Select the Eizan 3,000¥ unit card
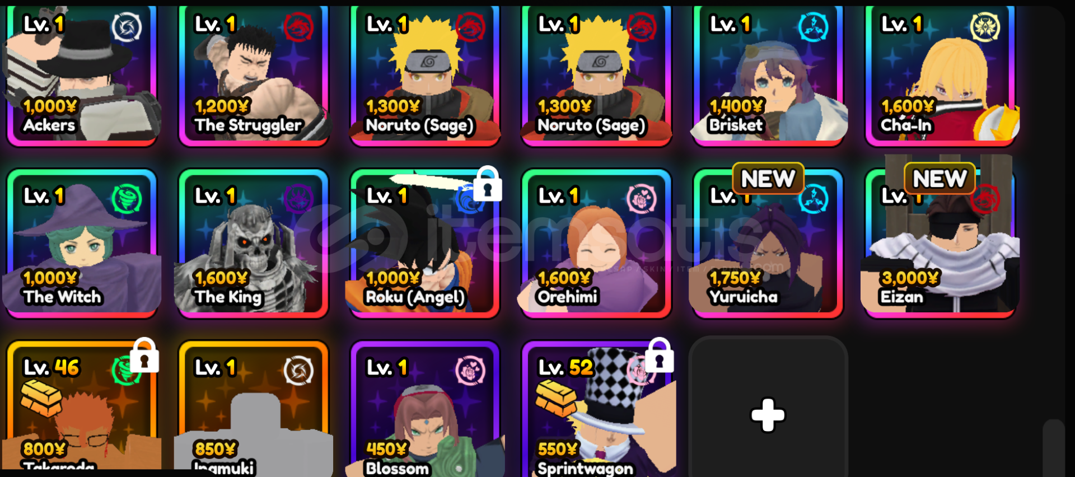This screenshot has width=1075, height=477. coord(940,243)
